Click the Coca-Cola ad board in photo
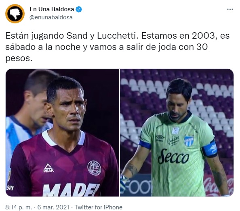The image size is (240, 211). [219, 186]
